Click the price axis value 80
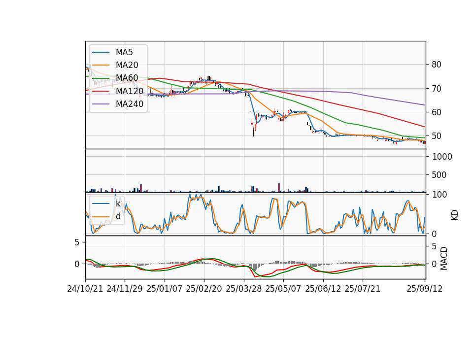Viewport: 473px width, 340px height. pos(437,65)
